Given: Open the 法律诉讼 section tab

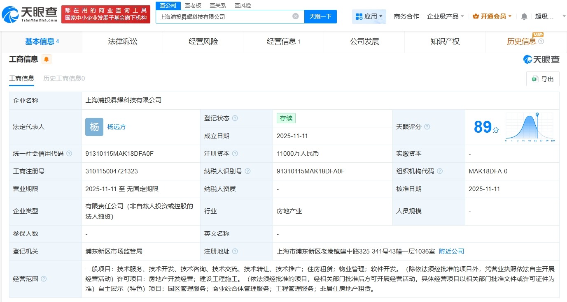Looking at the screenshot, I should coord(122,41).
